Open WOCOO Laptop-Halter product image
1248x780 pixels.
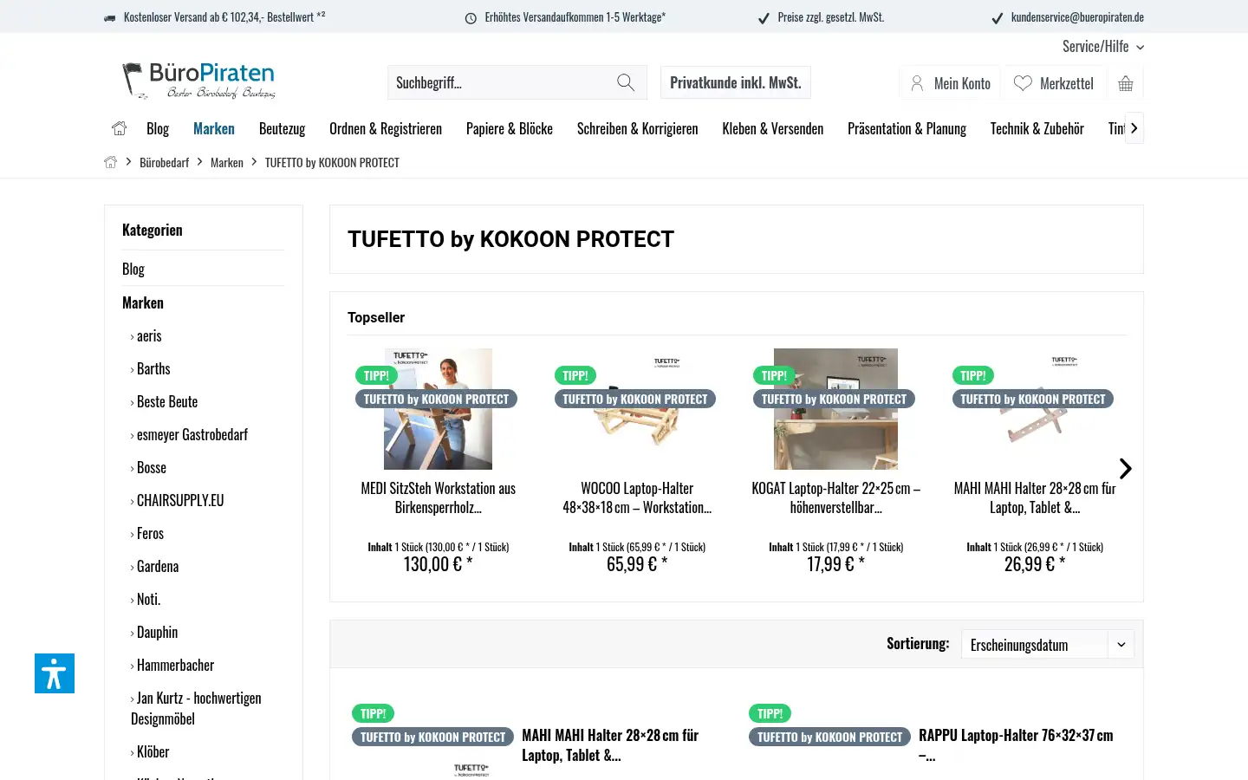637,409
